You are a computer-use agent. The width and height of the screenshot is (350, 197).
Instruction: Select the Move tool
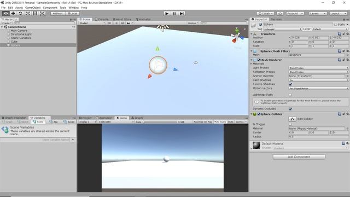[13, 13]
